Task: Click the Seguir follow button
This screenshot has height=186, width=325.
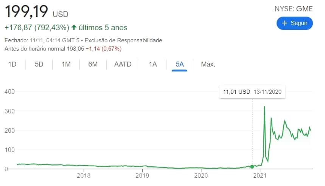Action: [x=295, y=23]
